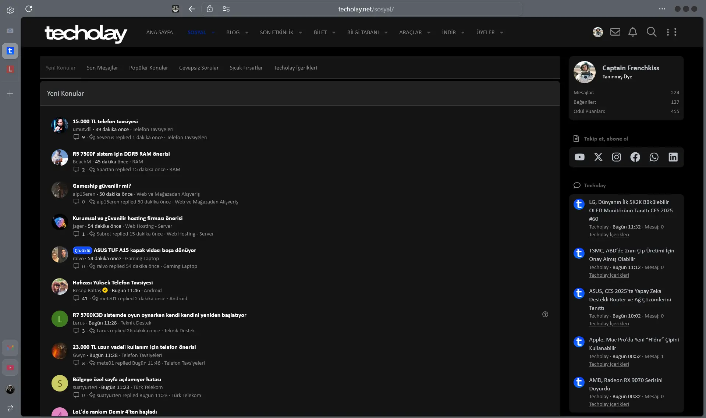Open Hafızası Yüksek Telefon Tavsiyesi thread
This screenshot has height=418, width=706.
(113, 283)
